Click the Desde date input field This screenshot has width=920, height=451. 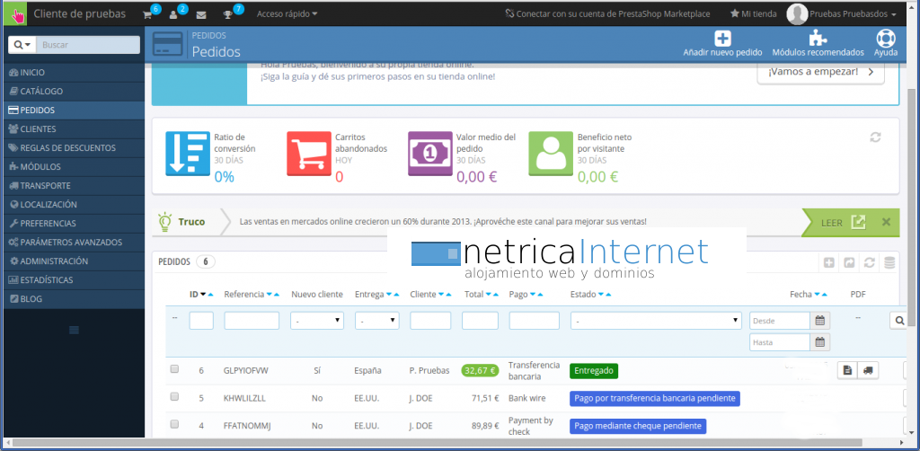pyautogui.click(x=780, y=321)
